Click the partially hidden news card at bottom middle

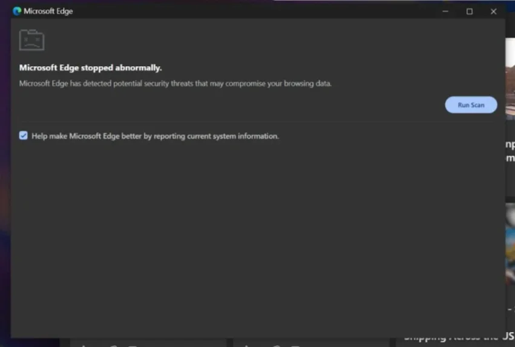[312, 342]
